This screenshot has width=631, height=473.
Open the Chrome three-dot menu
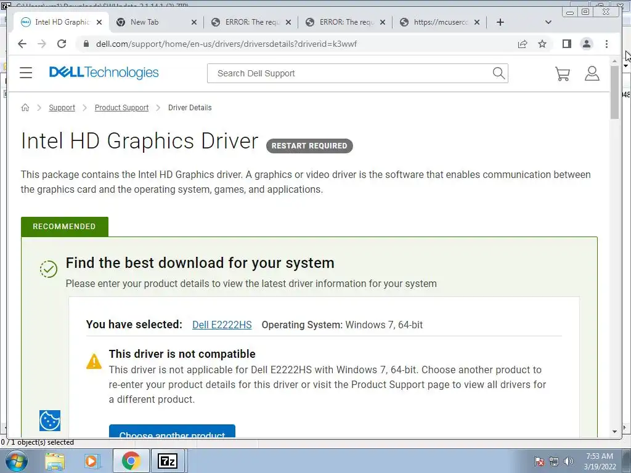606,44
